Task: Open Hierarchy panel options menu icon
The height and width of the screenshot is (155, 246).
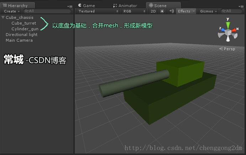Action: 70,6
